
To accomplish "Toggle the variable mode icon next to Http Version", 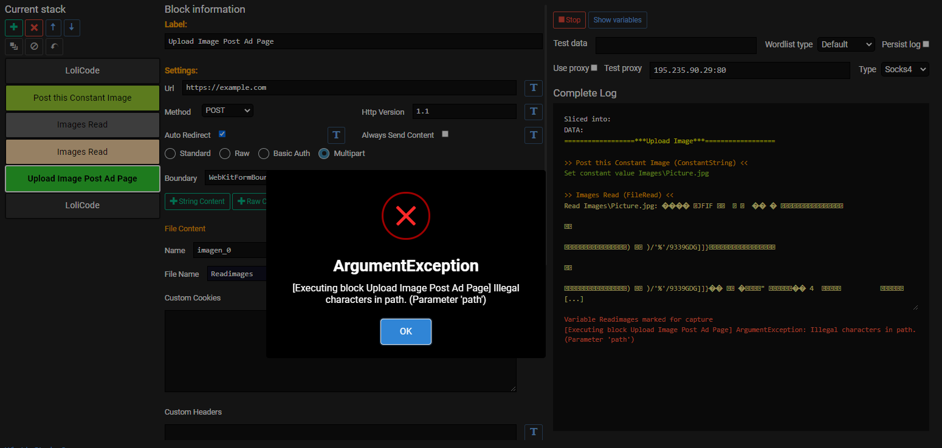I will point(534,112).
